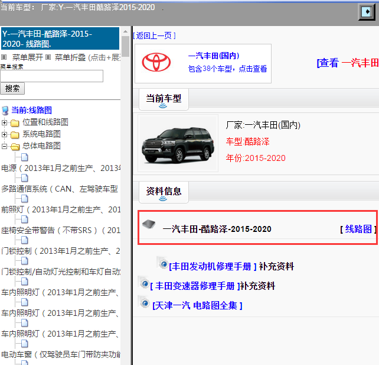Select the 总体电路图 folder label
Image resolution: width=379 pixels, height=365 pixels.
pyautogui.click(x=41, y=146)
